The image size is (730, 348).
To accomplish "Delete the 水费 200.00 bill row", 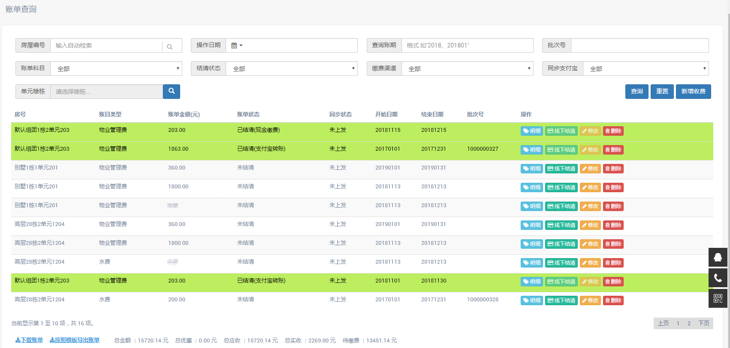I will coord(613,300).
